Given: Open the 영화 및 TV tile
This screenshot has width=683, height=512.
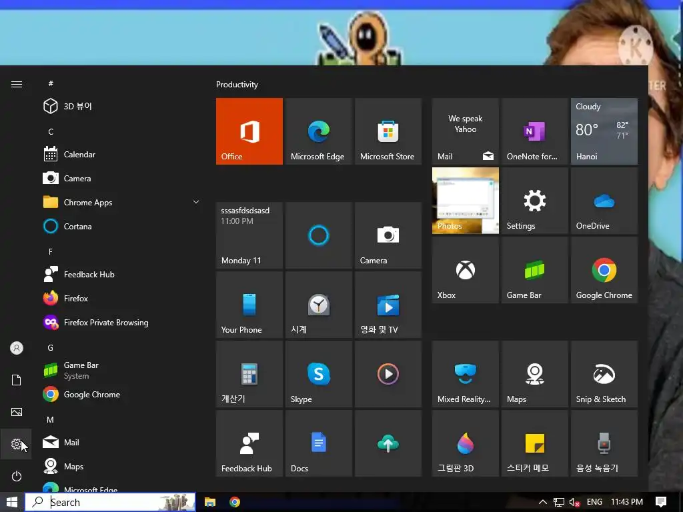Looking at the screenshot, I should [x=388, y=305].
